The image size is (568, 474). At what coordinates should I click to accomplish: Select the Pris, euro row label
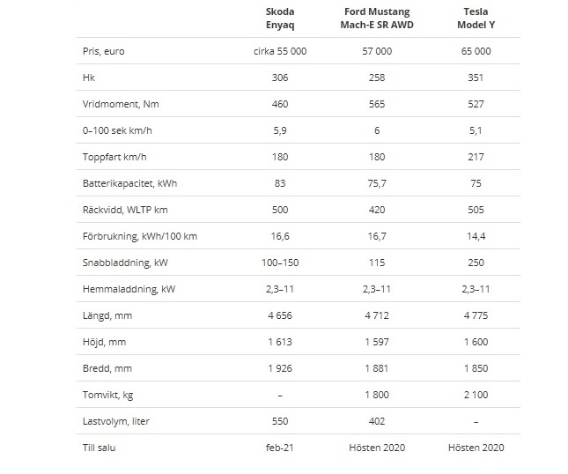pyautogui.click(x=104, y=51)
